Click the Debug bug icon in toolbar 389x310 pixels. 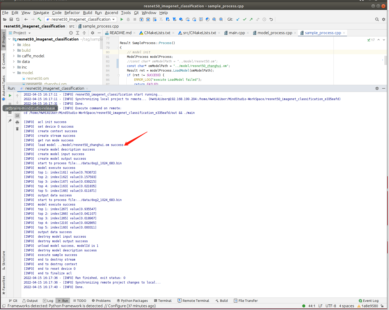pos(128,19)
